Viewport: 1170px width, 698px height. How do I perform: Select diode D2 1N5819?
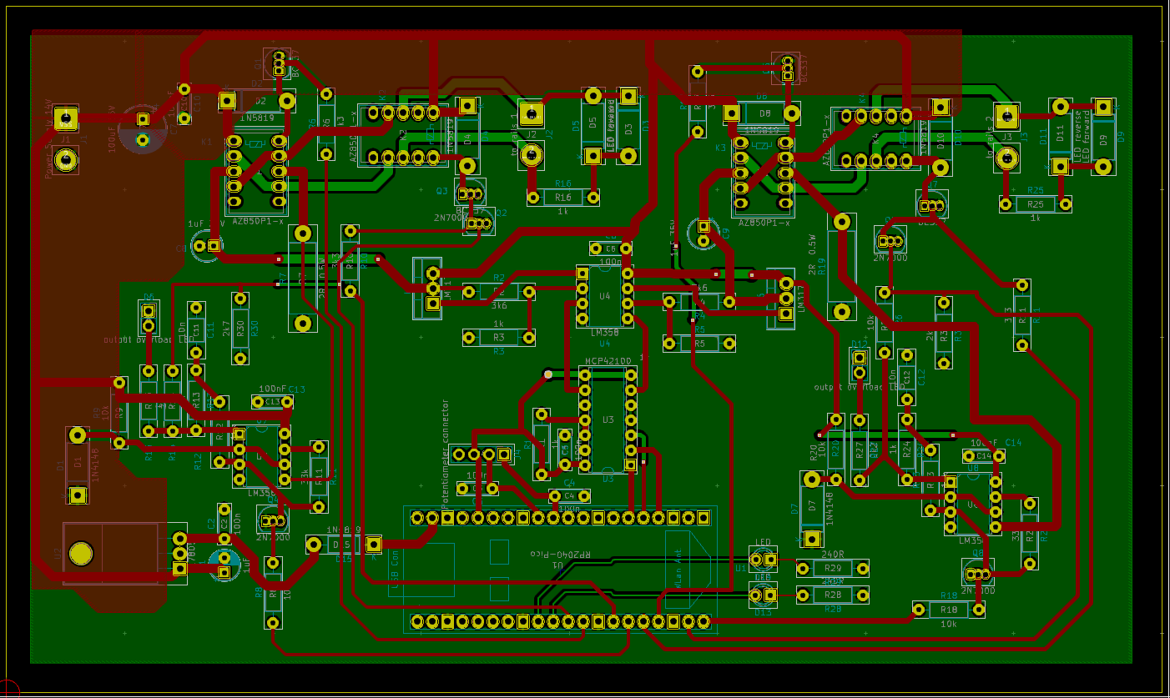(x=256, y=101)
